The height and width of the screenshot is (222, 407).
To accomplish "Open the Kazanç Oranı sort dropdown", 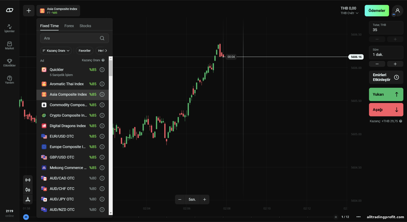I will (56, 51).
